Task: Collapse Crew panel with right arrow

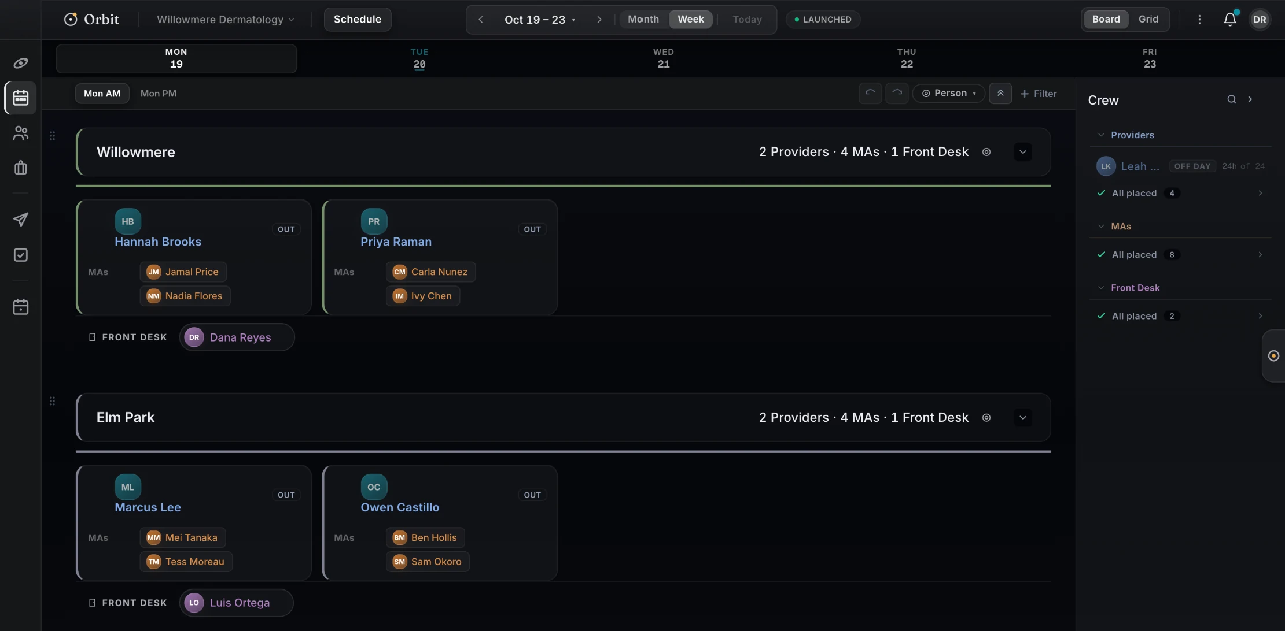Action: click(x=1250, y=99)
